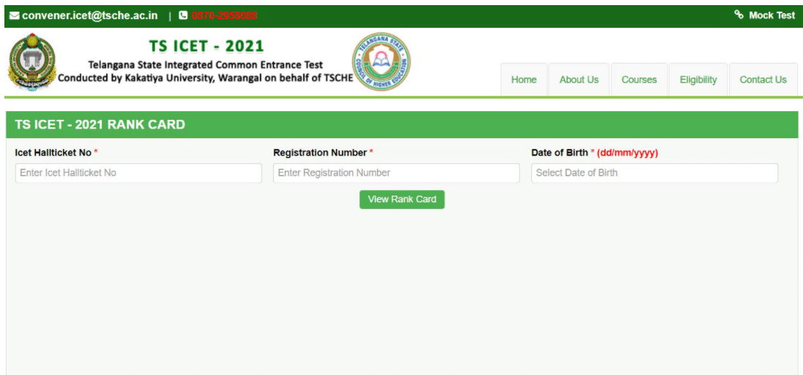Click the Mock Test link icon
Screen dimensions: 803x375
739,15
